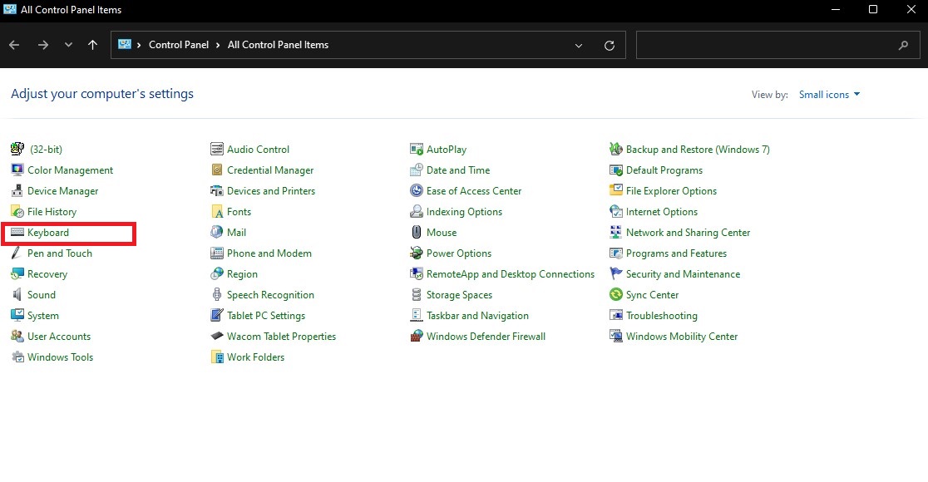Expand the address bar history dropdown
The width and height of the screenshot is (928, 482).
(x=579, y=45)
